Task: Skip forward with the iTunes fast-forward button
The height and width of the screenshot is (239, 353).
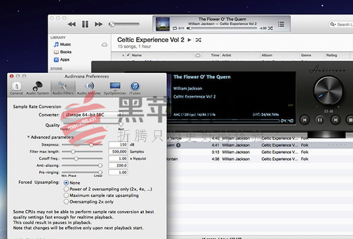Action: coord(99,24)
